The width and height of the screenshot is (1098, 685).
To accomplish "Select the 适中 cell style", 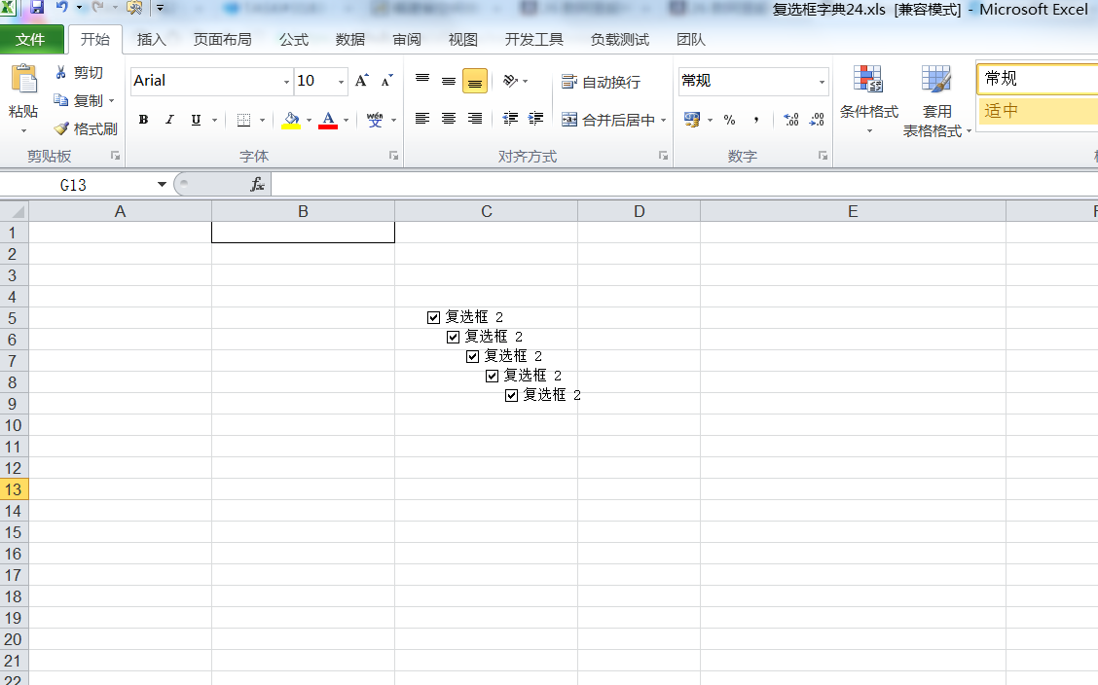I will tap(1038, 111).
